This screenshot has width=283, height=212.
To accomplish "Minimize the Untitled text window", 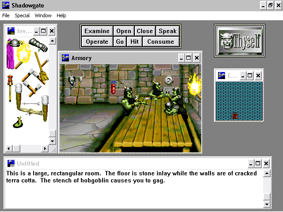I will (x=251, y=163).
